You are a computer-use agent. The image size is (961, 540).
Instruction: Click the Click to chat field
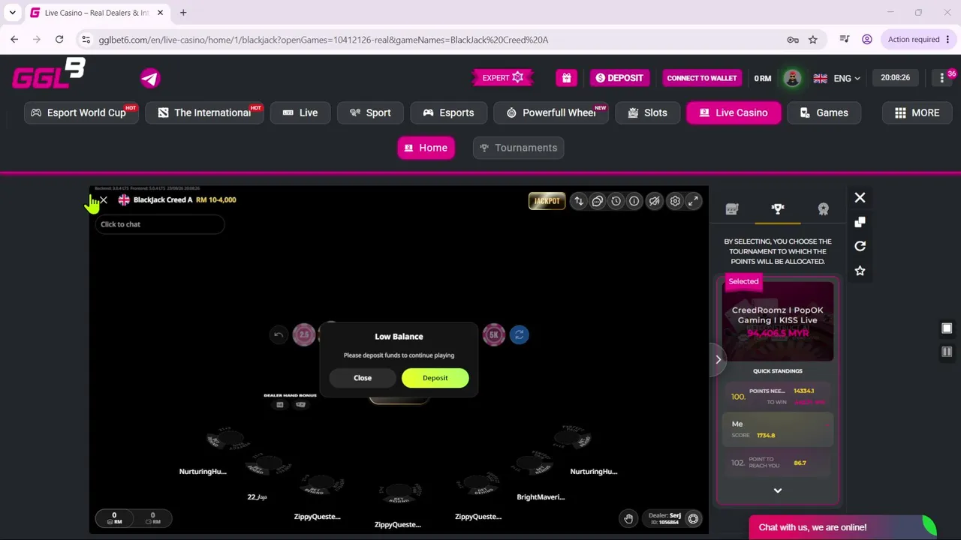point(159,224)
